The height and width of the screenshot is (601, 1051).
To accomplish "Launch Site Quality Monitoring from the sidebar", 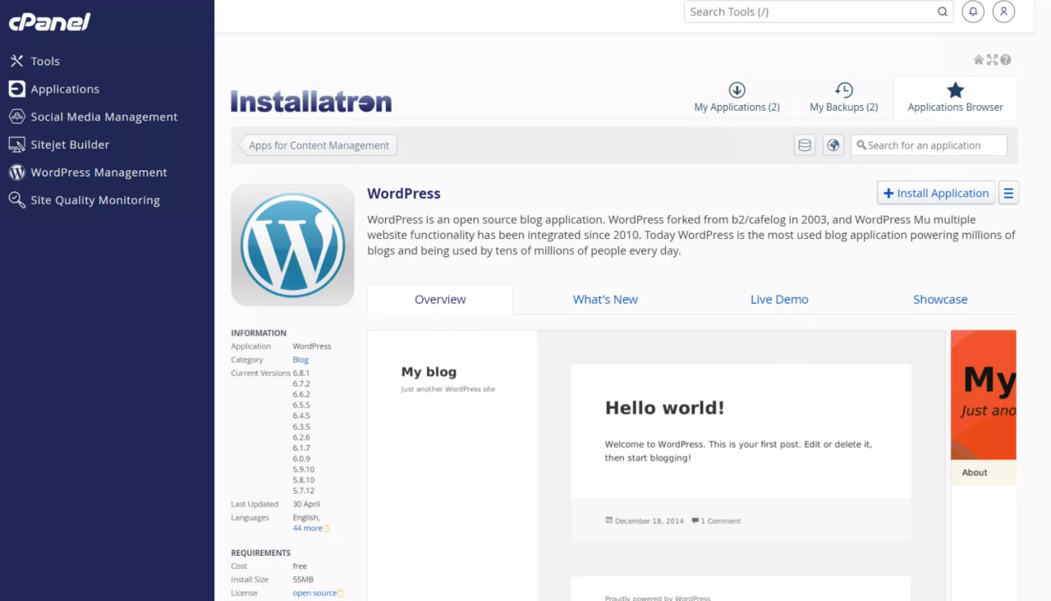I will (x=94, y=200).
